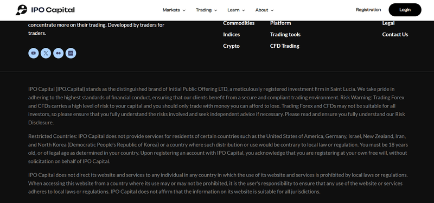
Task: Open the Legal footer link
Action: tap(388, 23)
